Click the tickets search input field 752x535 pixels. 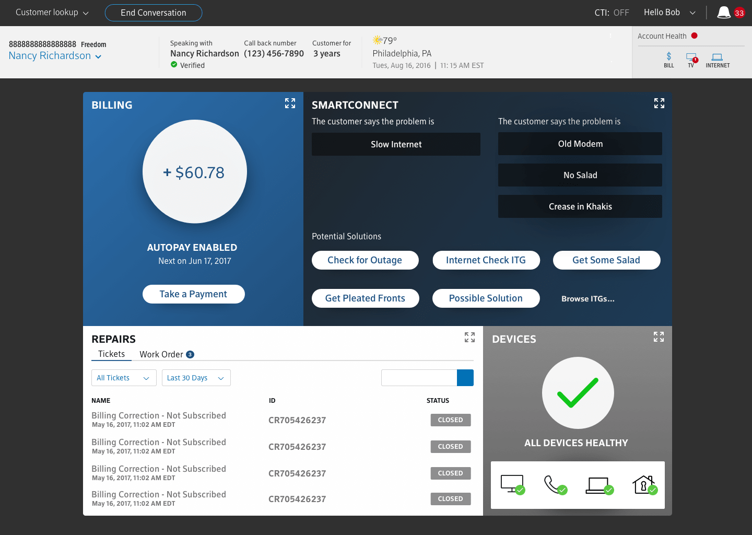419,378
